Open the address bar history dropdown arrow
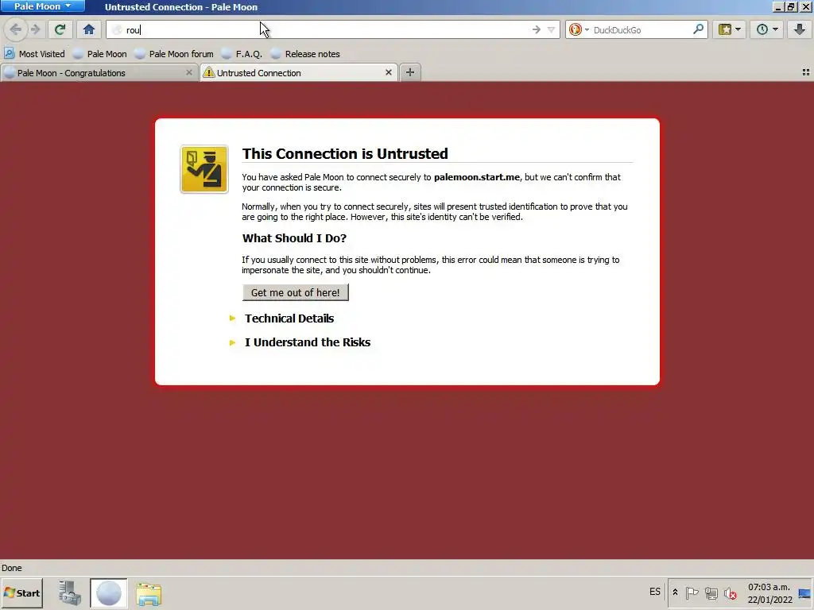 552,30
